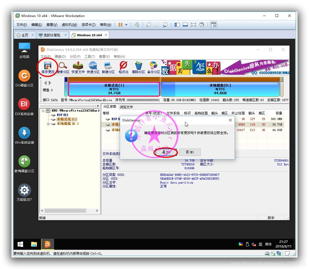Viewport: 309px width, 269px height.
Task: Click the VMware unity mode icon
Action: coord(202,25)
